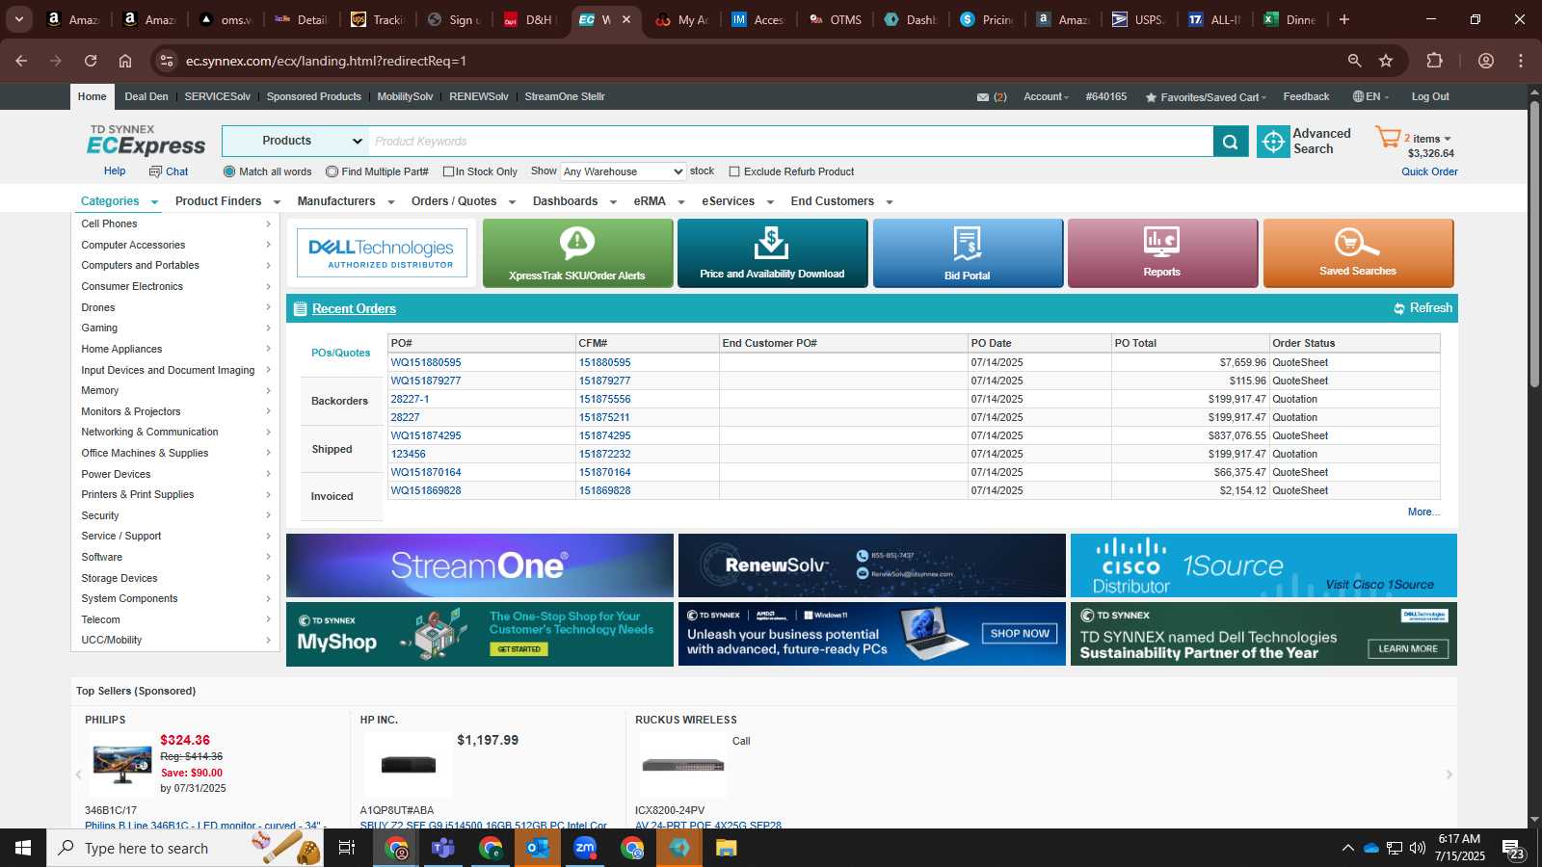Expand the Account dropdown
1542x867 pixels.
pos(1046,97)
